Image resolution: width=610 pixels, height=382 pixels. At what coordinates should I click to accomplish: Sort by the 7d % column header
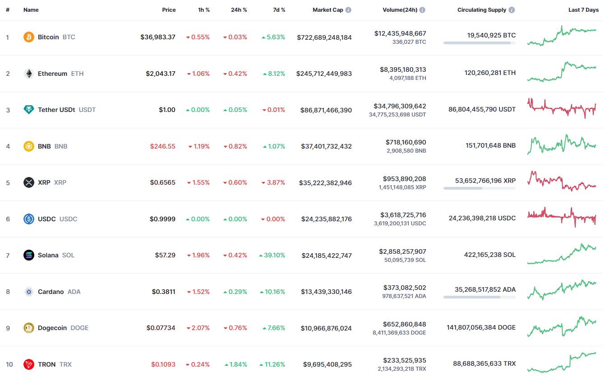coord(279,10)
